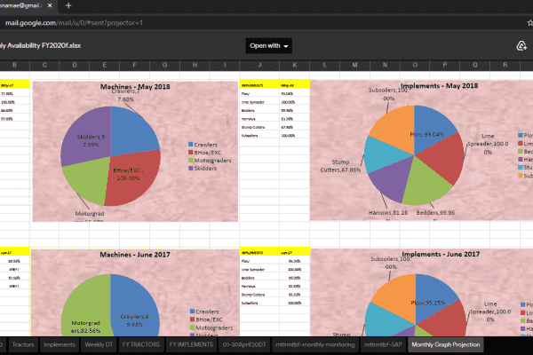Click column header C
Image resolution: width=533 pixels, height=355 pixels.
44,65
